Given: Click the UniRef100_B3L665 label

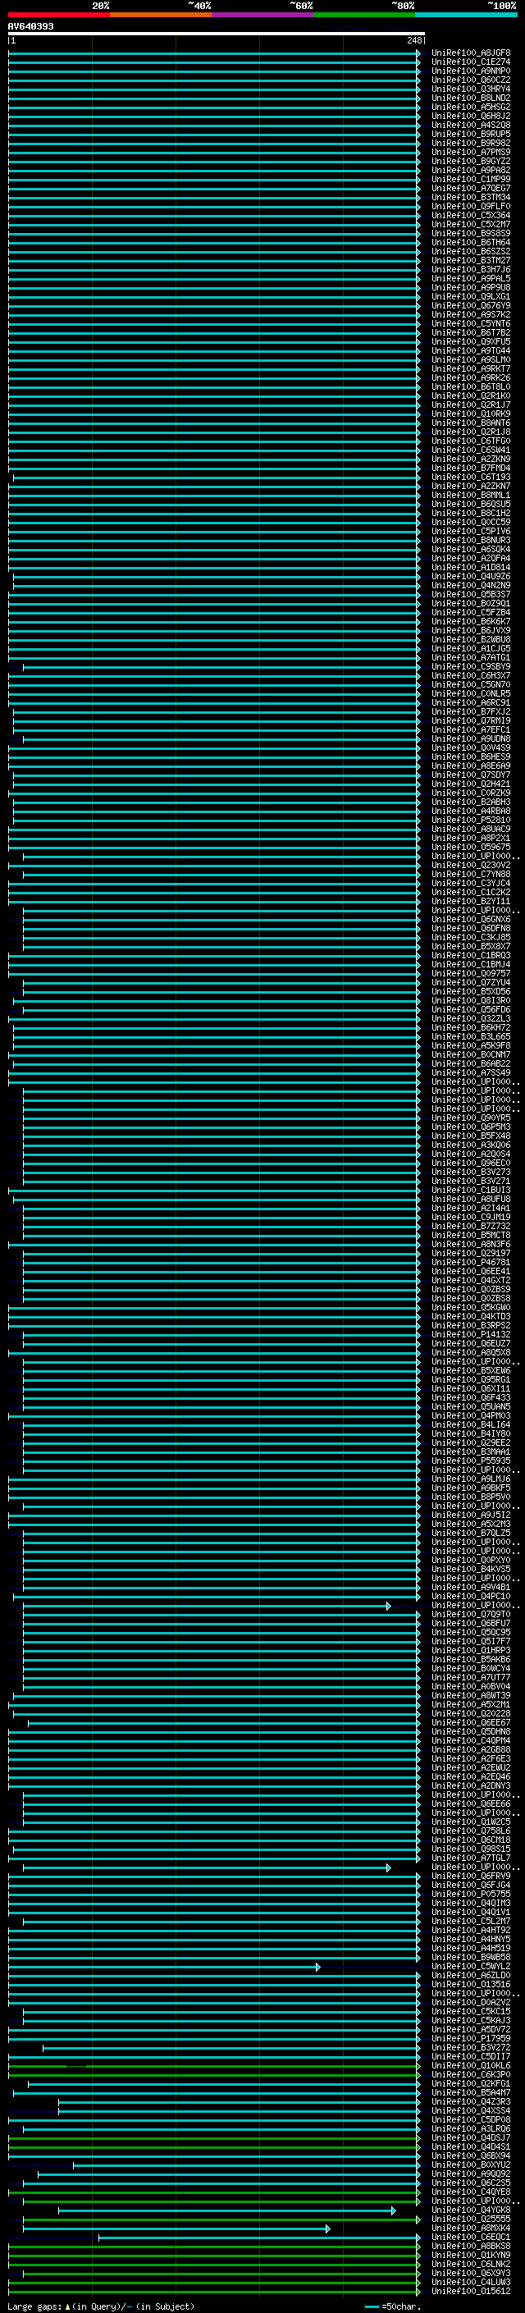Looking at the screenshot, I should pos(470,1037).
